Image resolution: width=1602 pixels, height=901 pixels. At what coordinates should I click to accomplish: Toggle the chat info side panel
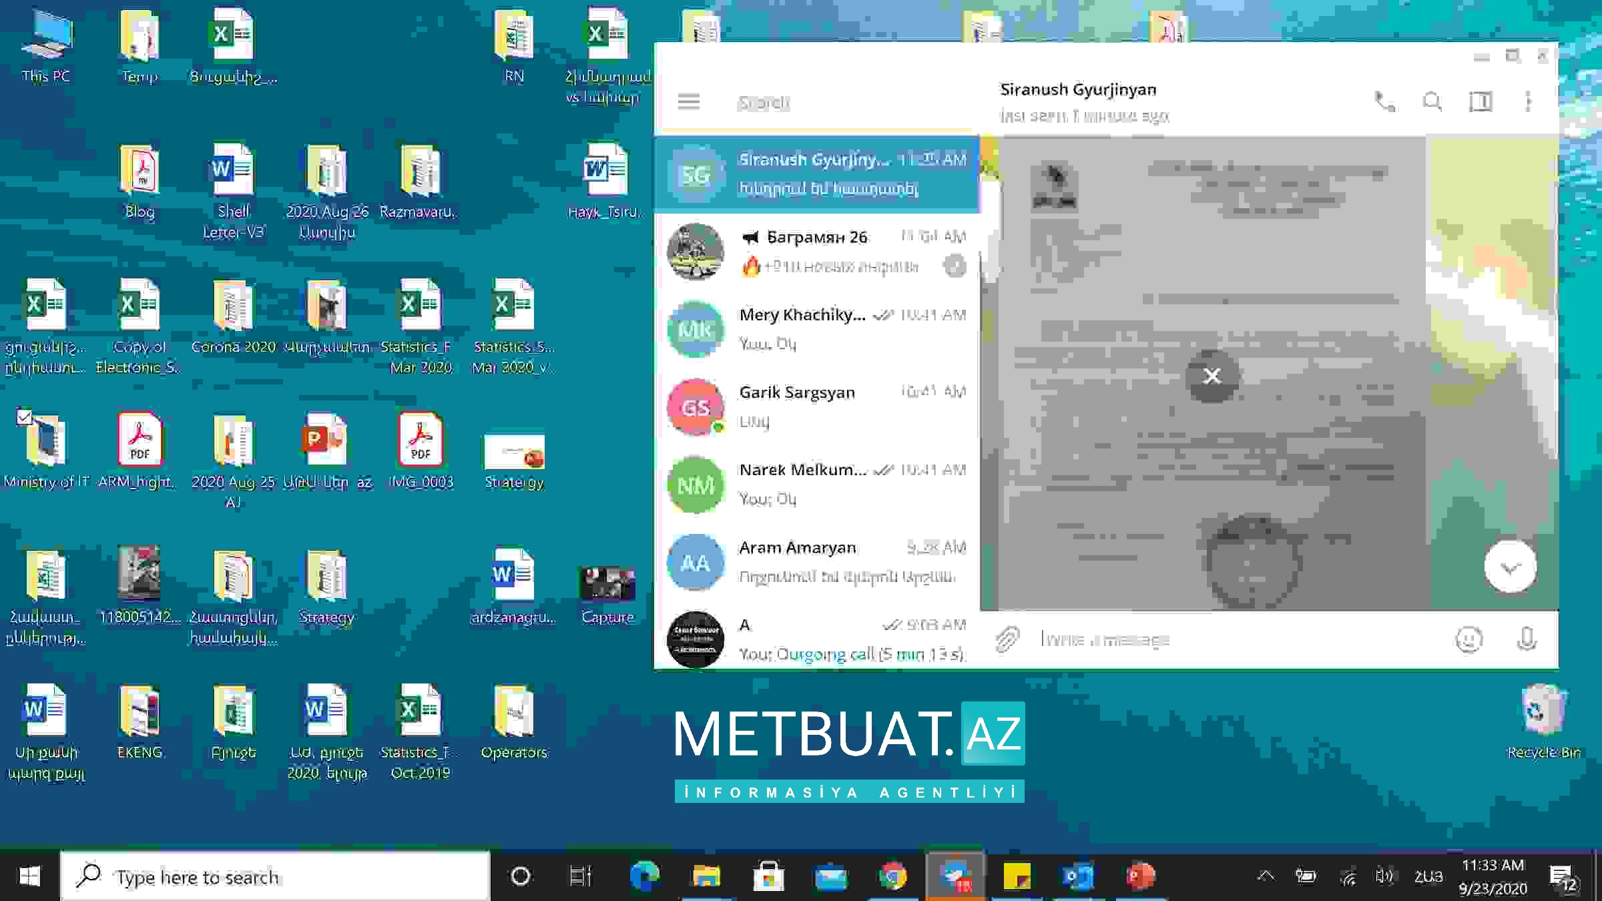click(1481, 102)
